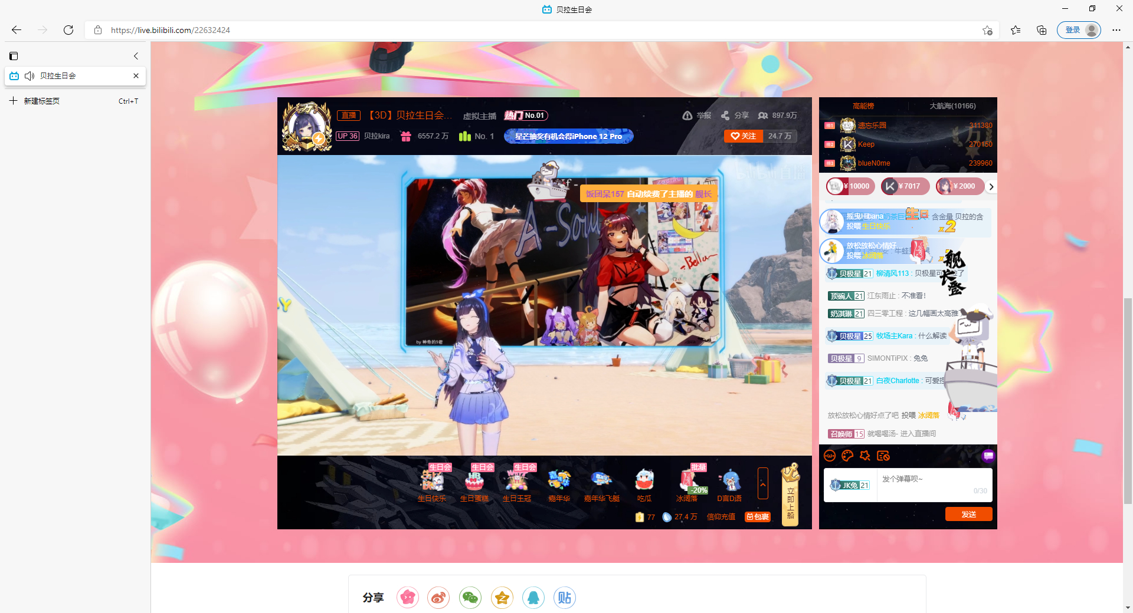Screen dimensions: 1133x613
Task: Open the danmaku color palette settings
Action: coord(847,456)
